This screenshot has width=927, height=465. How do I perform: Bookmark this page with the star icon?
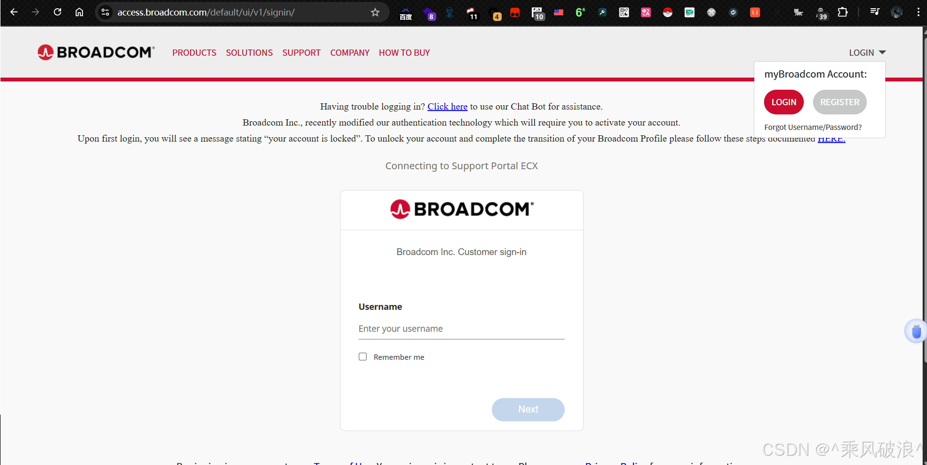click(x=375, y=12)
